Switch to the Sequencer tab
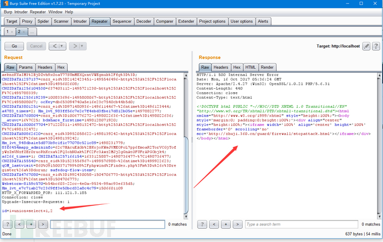 122,21
